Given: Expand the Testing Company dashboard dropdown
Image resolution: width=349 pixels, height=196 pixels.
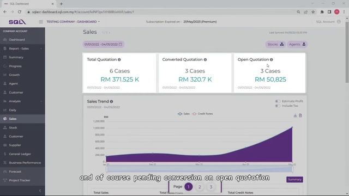Looking at the screenshot, I should [73, 22].
